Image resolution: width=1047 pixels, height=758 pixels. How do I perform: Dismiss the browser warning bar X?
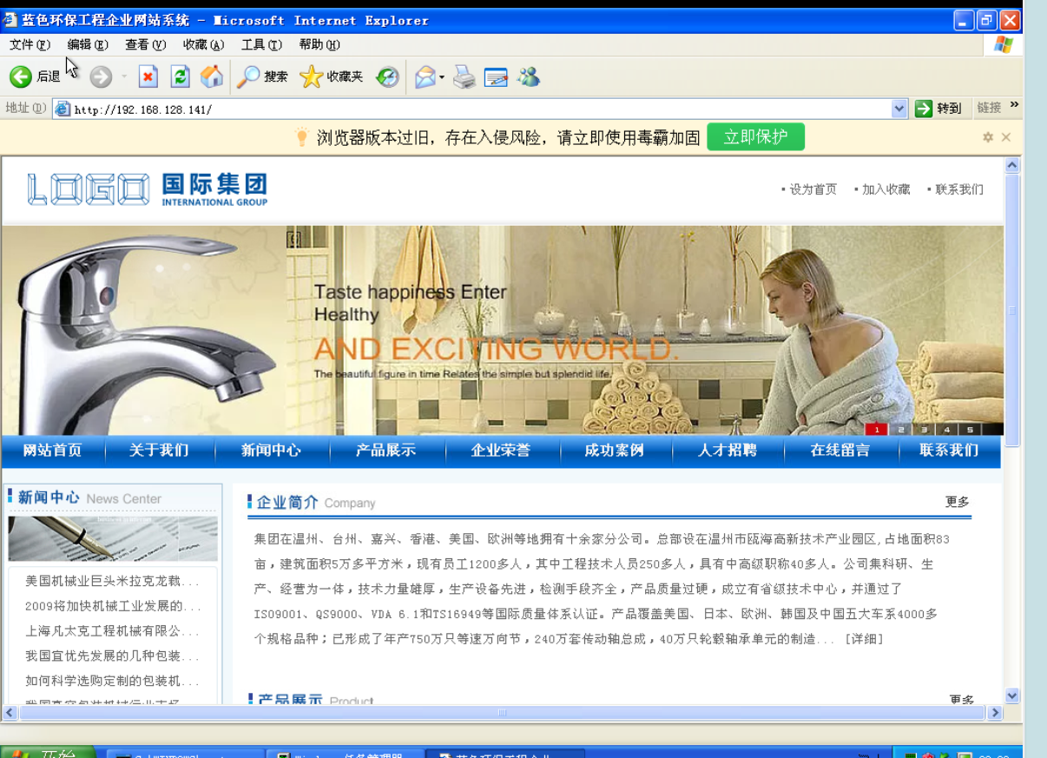1006,137
